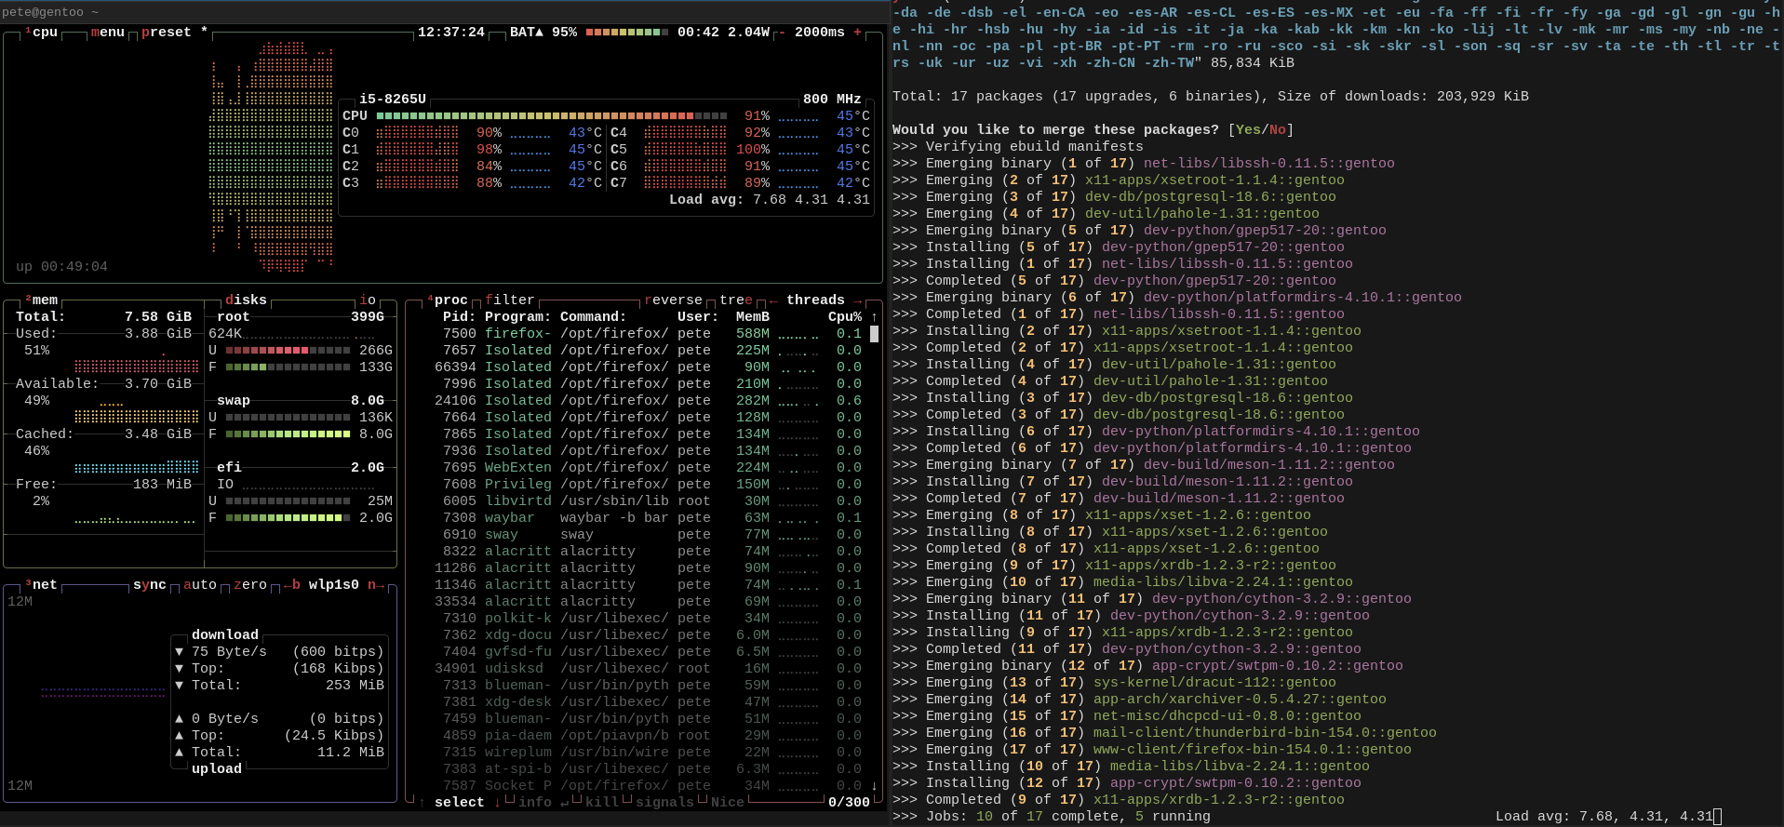This screenshot has width=1784, height=827.
Task: Click up arrow left of select
Action: (x=422, y=803)
